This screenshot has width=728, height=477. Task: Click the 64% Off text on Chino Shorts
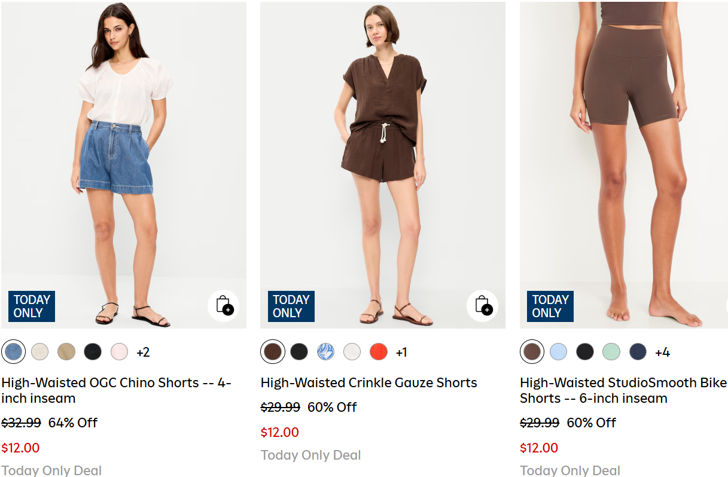[x=73, y=423]
